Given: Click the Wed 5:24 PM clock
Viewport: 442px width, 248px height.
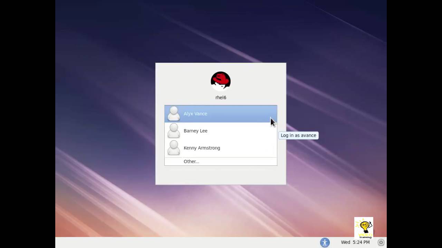Looking at the screenshot, I should (x=355, y=242).
